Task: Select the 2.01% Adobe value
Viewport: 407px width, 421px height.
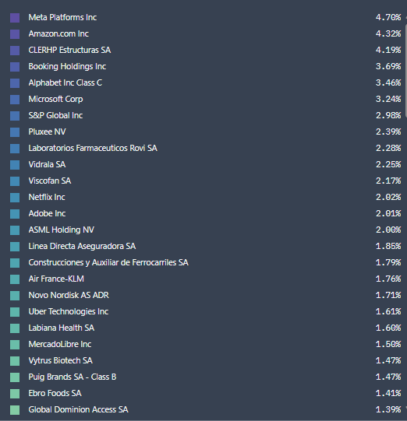Action: click(x=388, y=214)
